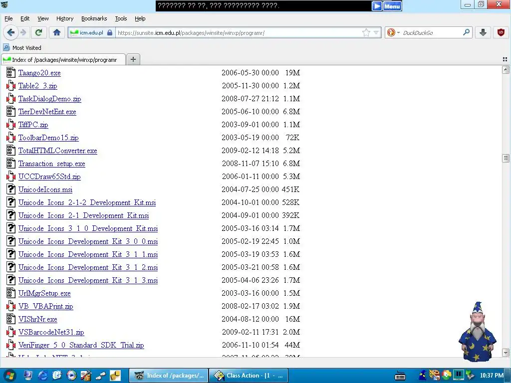Open the downloads arrow button
The height and width of the screenshot is (383, 511).
click(x=483, y=32)
